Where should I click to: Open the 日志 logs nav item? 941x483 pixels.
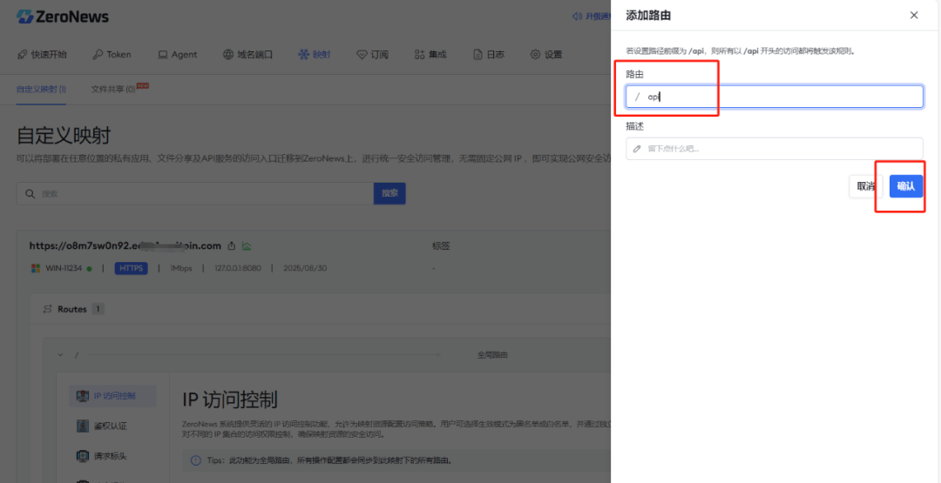point(489,54)
